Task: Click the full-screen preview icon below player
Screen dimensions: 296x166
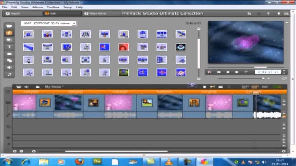Action: (284, 78)
